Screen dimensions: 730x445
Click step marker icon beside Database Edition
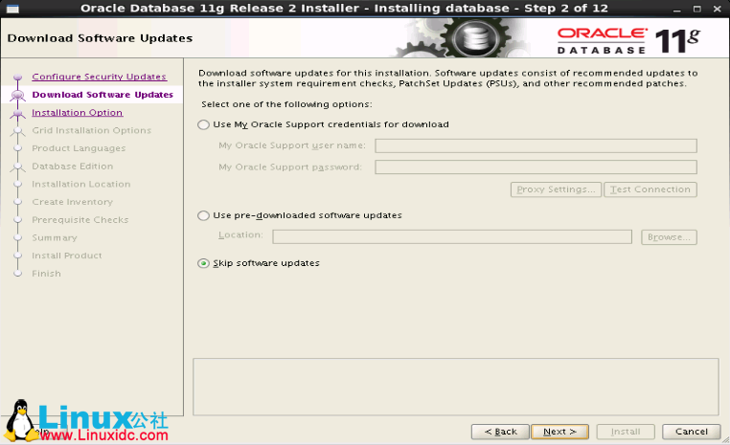click(17, 167)
